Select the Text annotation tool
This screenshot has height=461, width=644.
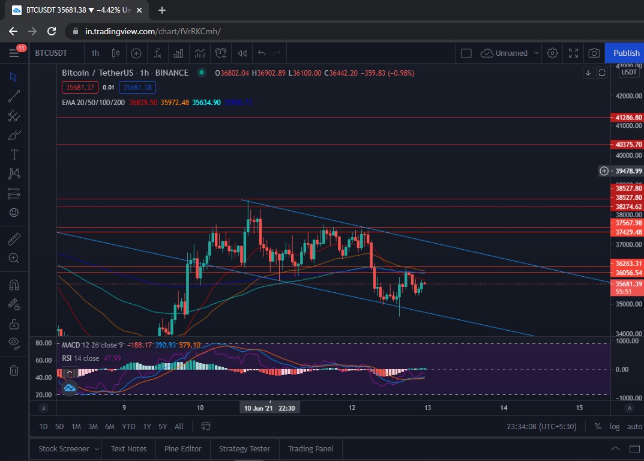point(14,154)
